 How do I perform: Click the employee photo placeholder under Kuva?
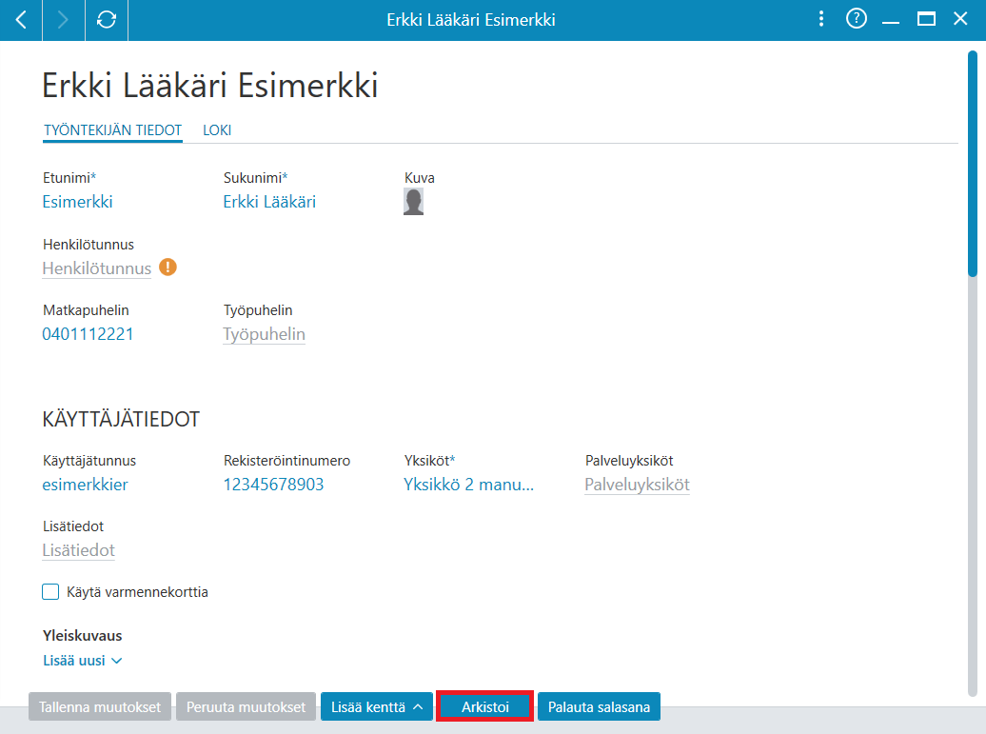coord(413,202)
